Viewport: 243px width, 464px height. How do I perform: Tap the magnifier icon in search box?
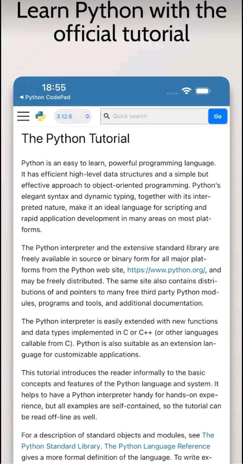click(x=107, y=116)
